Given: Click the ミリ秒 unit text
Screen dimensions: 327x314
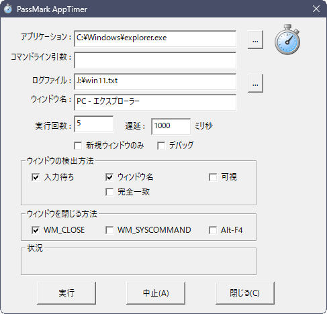Looking at the screenshot, I should coord(203,126).
